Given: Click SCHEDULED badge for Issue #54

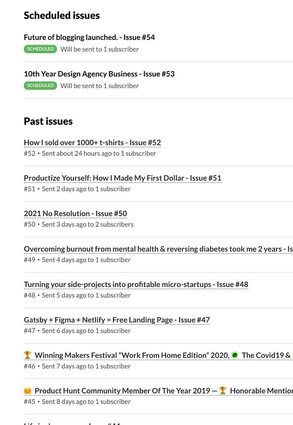Looking at the screenshot, I should [x=40, y=49].
